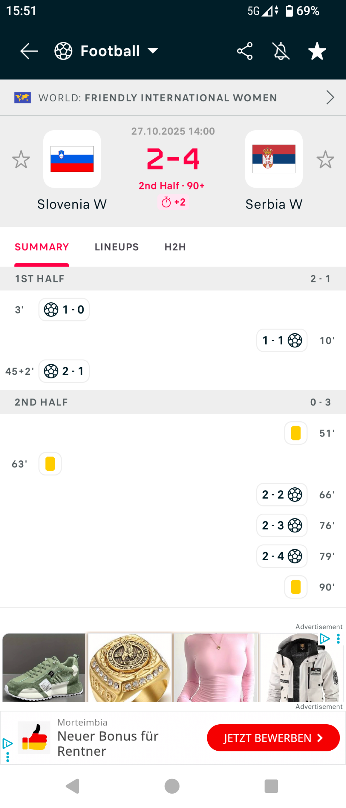Tap the share icon
Screen dimensions: 346x808
245,51
